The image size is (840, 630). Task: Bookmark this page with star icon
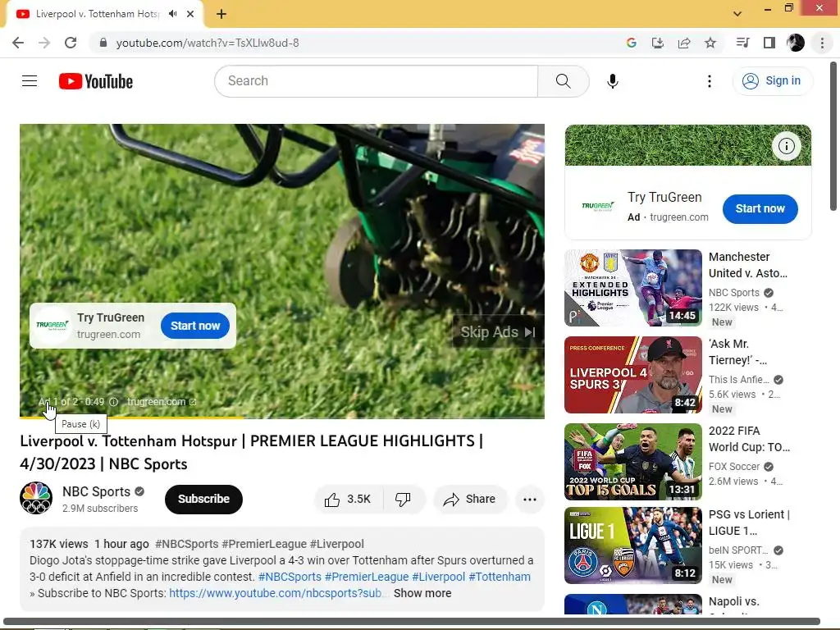[710, 43]
